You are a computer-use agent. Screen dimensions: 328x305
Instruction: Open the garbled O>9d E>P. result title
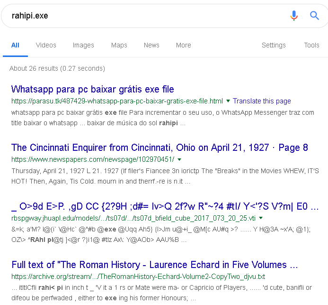(x=165, y=206)
